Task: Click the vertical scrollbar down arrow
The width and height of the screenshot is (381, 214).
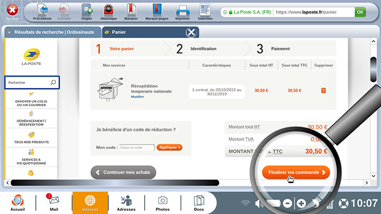Action: pyautogui.click(x=373, y=176)
